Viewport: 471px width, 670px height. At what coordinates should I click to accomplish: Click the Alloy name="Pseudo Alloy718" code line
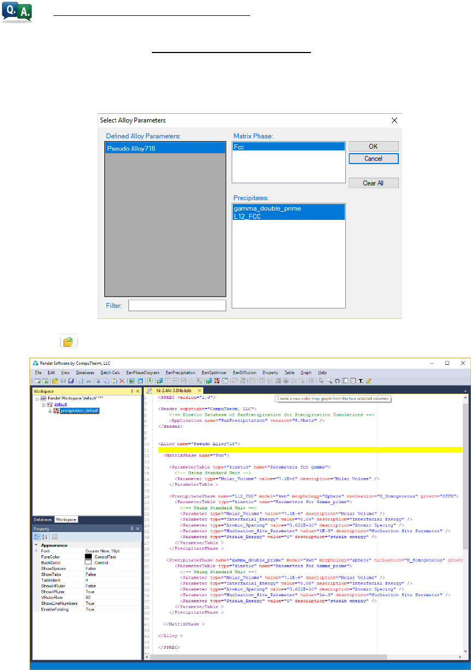(x=198, y=444)
